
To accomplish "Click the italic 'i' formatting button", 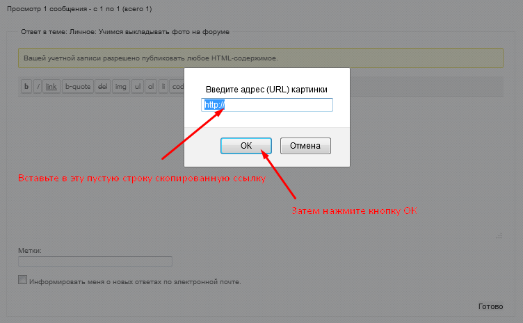I will coord(38,87).
